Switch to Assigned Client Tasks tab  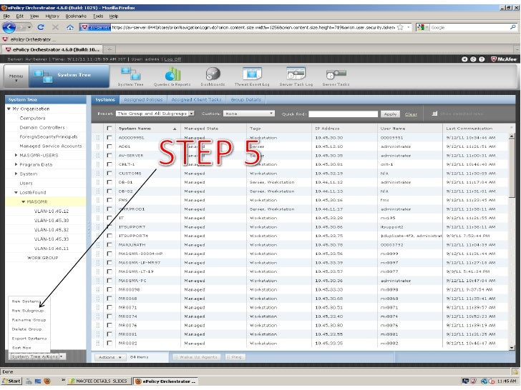click(196, 99)
